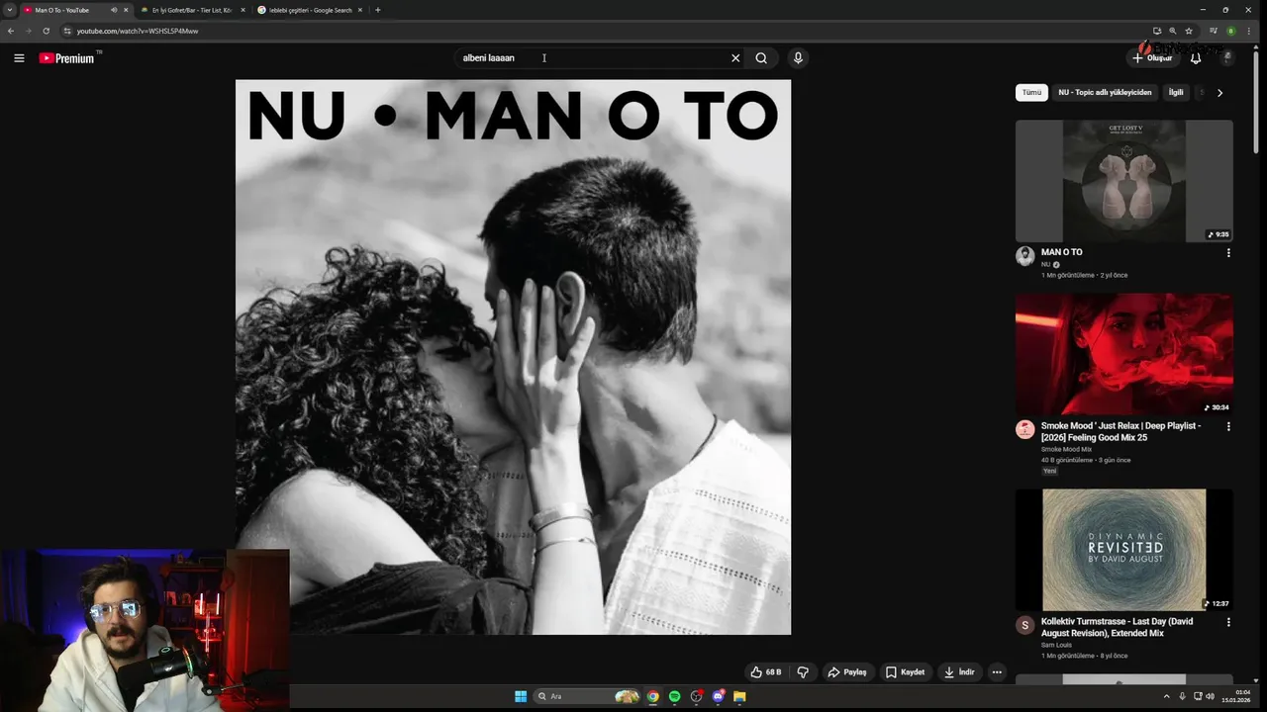
Task: Like the video with 68 B thumbs-up
Action: coord(765,672)
